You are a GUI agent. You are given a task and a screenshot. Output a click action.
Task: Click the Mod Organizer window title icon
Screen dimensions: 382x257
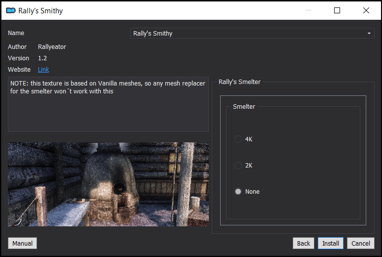11,10
